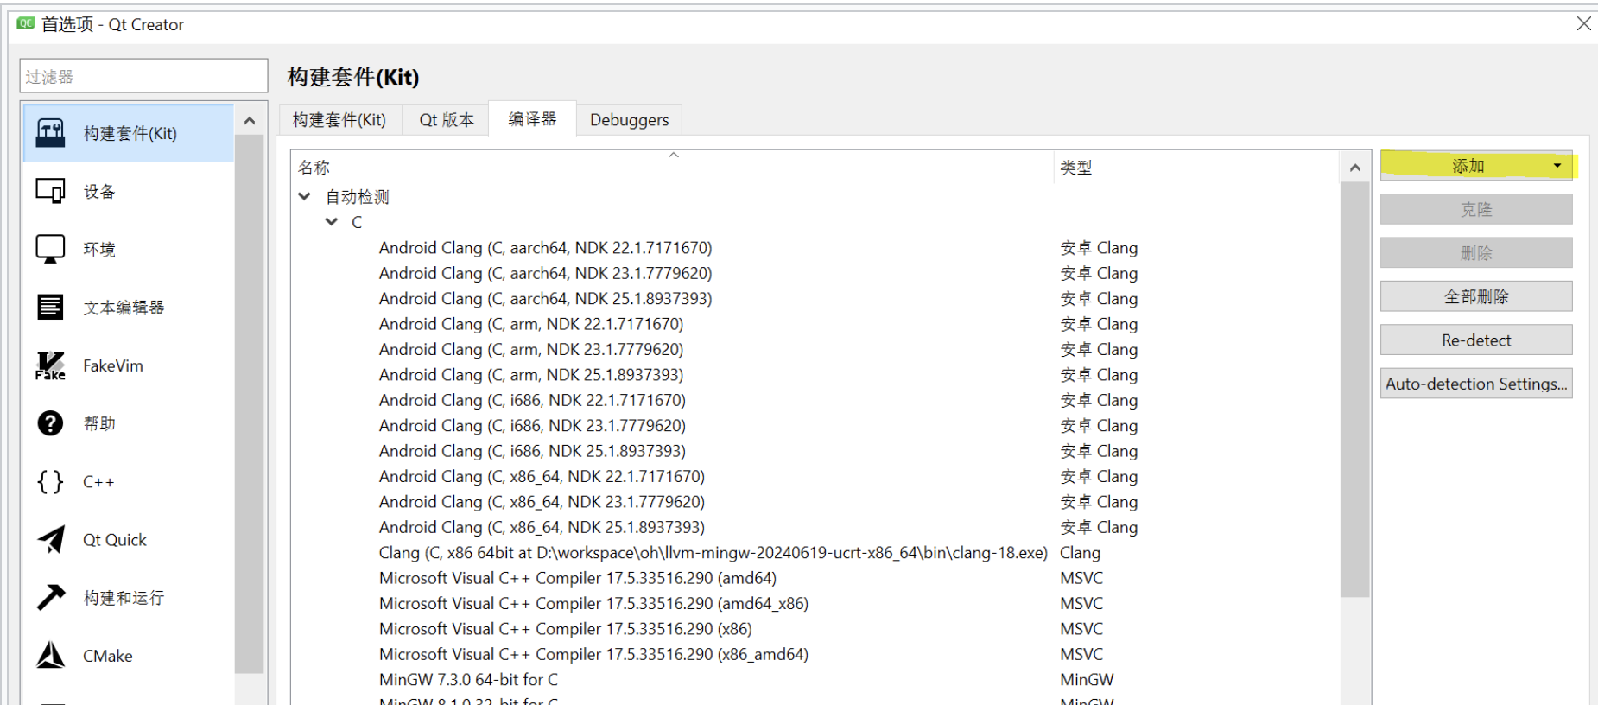Switch to the Debuggers tab

[629, 120]
